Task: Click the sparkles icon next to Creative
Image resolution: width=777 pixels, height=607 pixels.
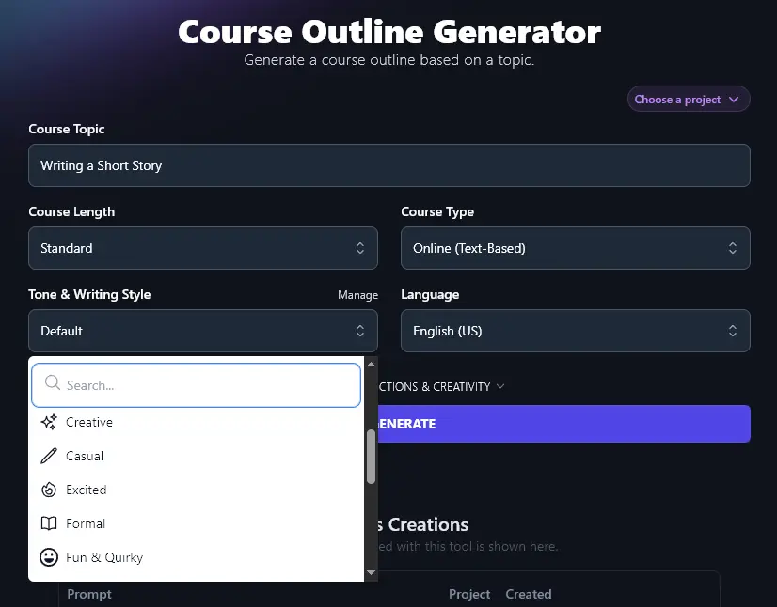Action: [49, 422]
